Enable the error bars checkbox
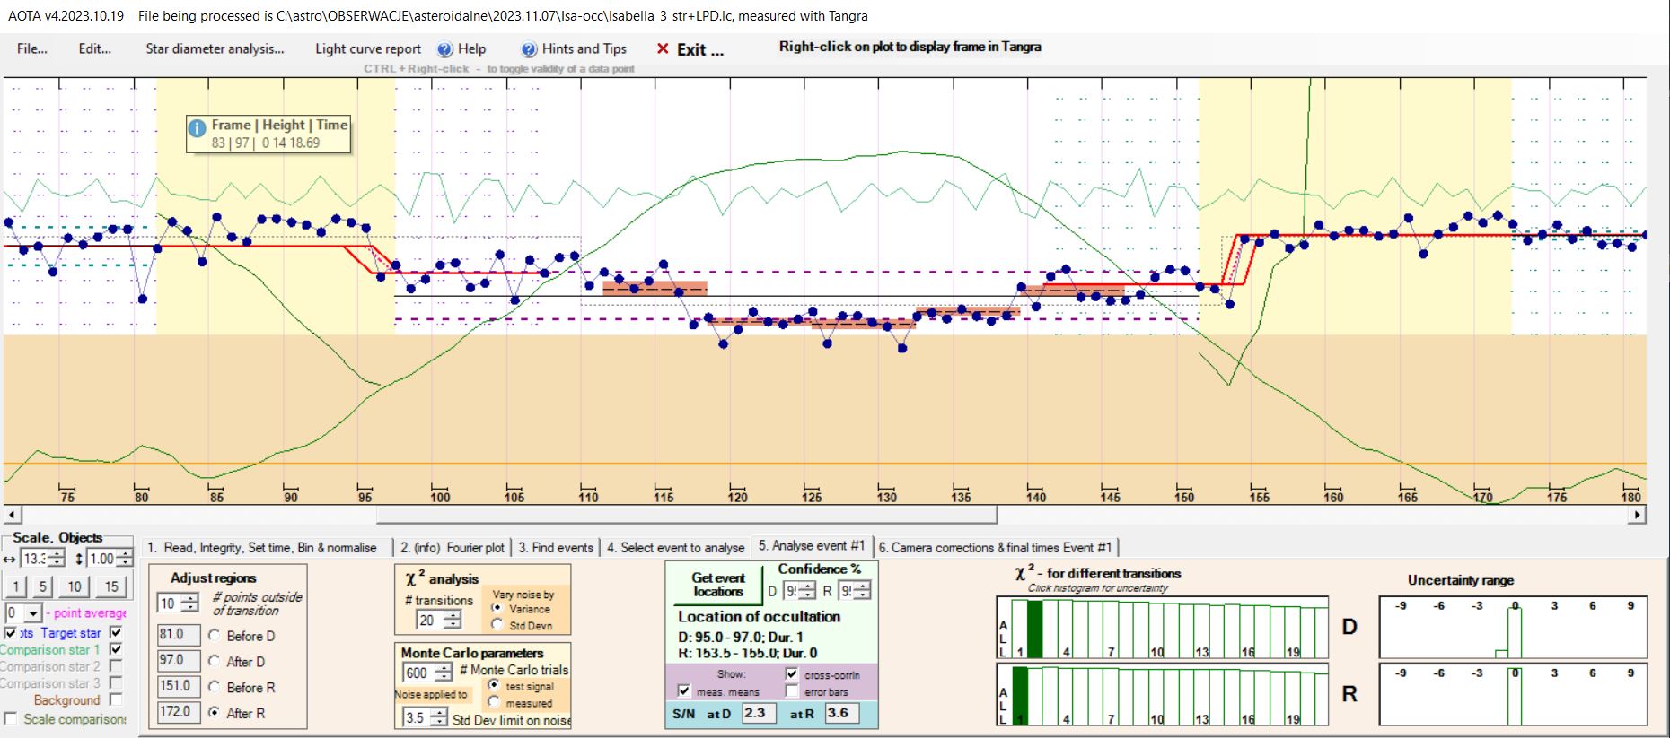The height and width of the screenshot is (738, 1670). tap(792, 690)
